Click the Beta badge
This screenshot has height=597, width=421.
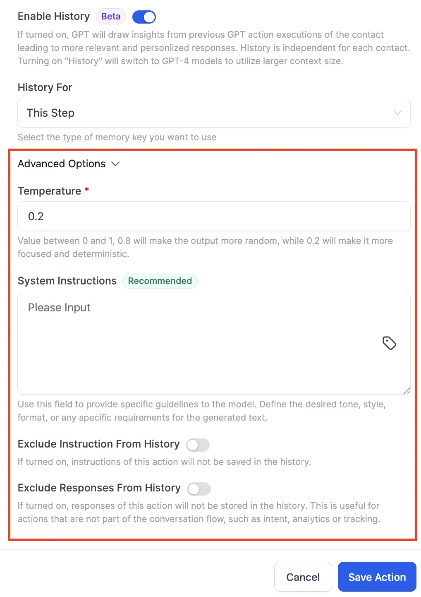[111, 17]
